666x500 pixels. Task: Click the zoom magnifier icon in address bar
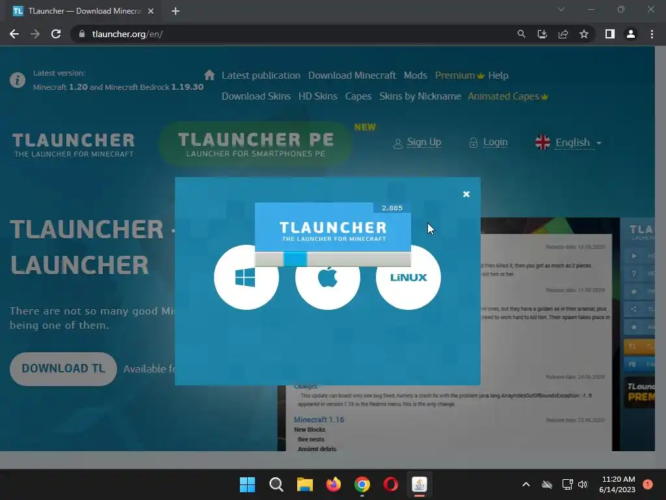pyautogui.click(x=521, y=34)
